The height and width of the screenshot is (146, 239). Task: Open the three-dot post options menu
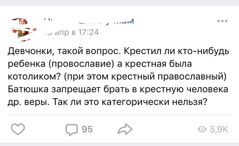pyautogui.click(x=222, y=21)
